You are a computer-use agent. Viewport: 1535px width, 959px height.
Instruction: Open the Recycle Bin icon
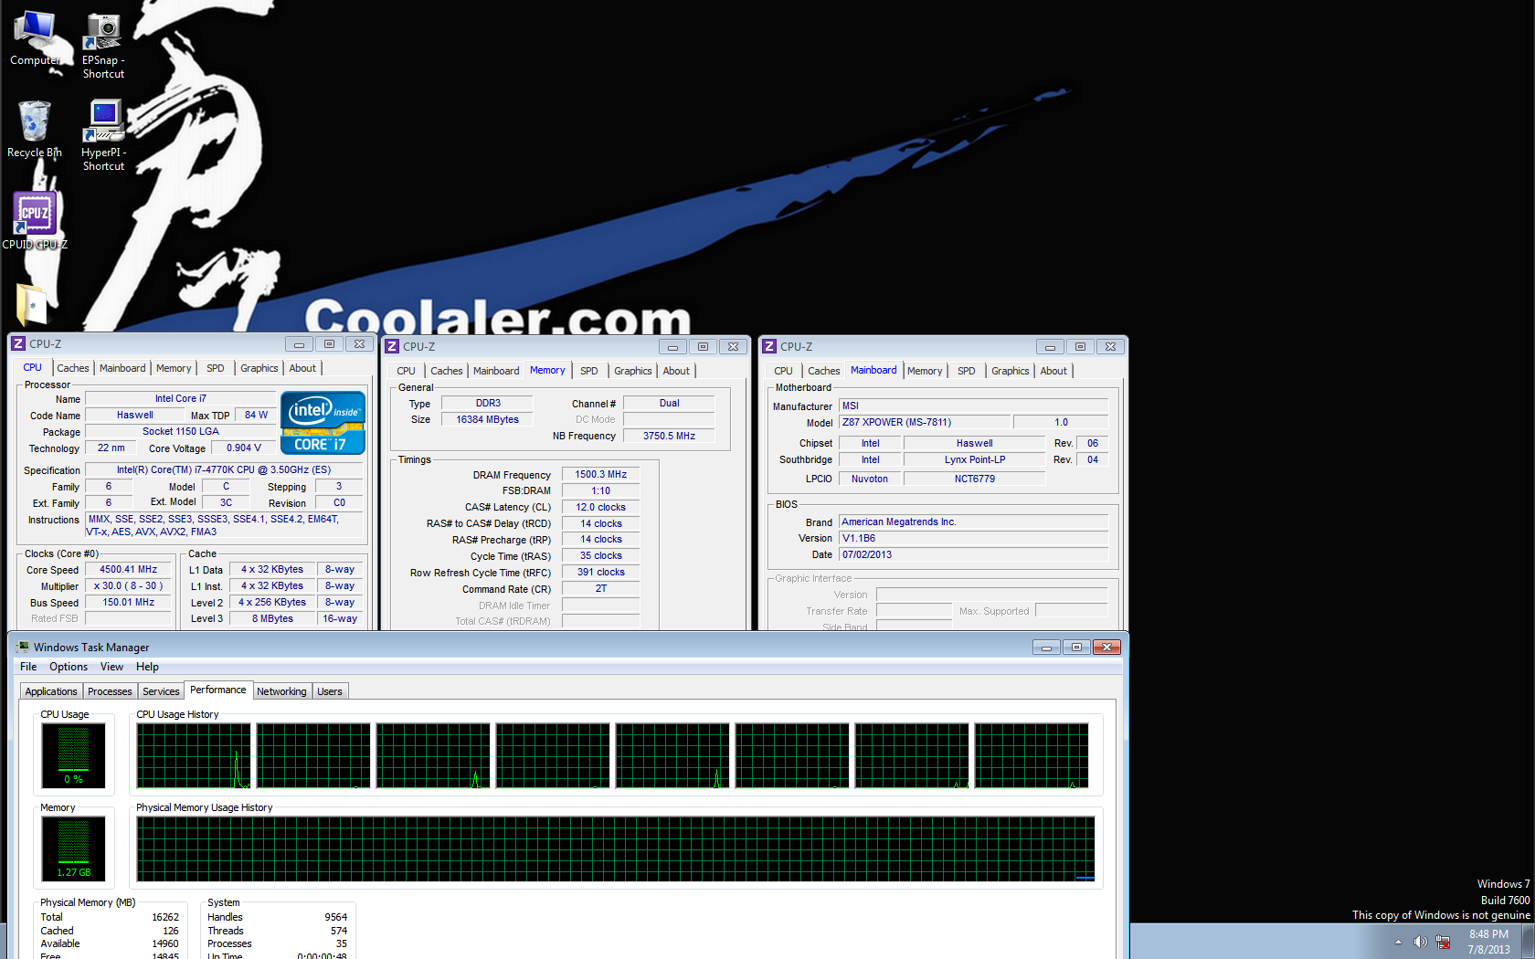[x=35, y=129]
